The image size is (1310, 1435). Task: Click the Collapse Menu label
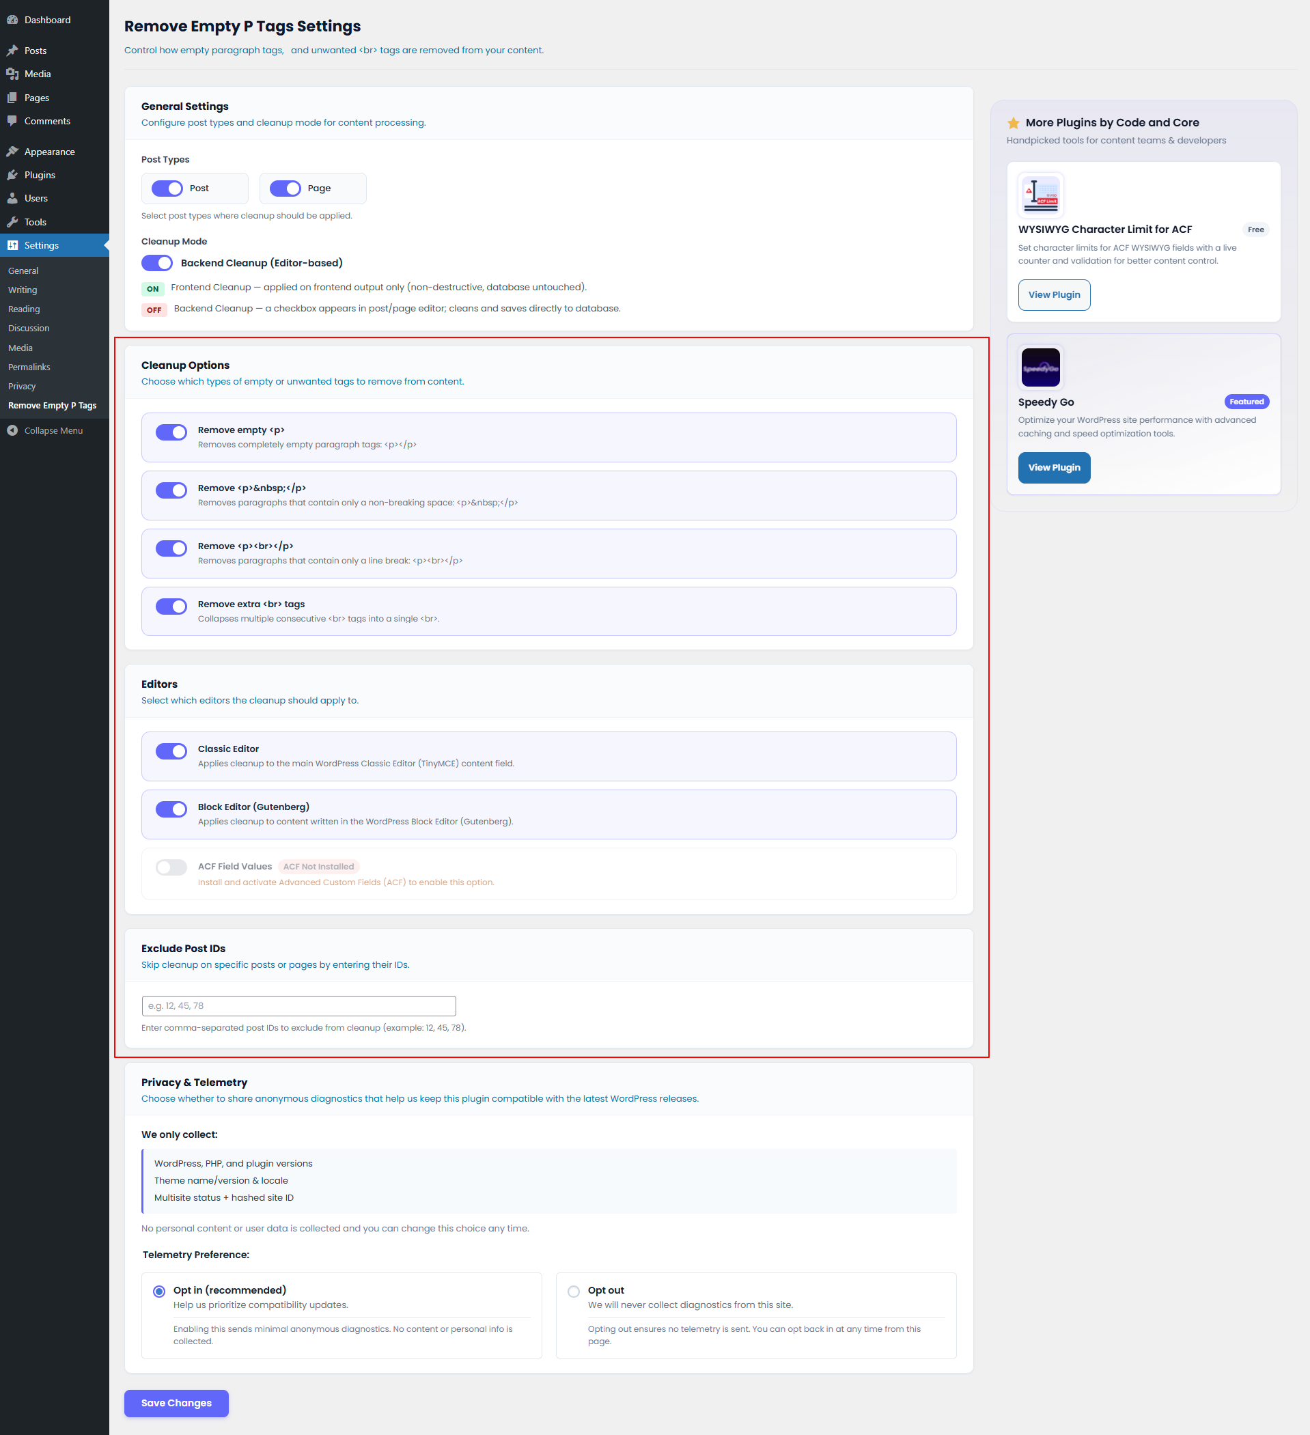(x=53, y=431)
